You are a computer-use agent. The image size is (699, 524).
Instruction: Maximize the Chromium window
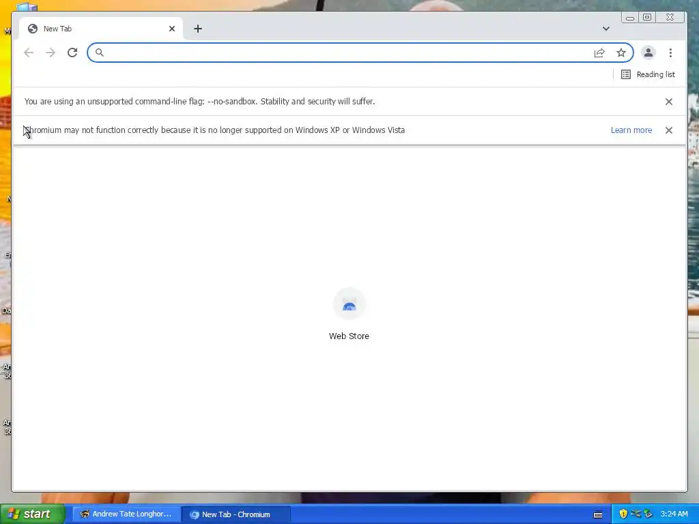click(647, 17)
